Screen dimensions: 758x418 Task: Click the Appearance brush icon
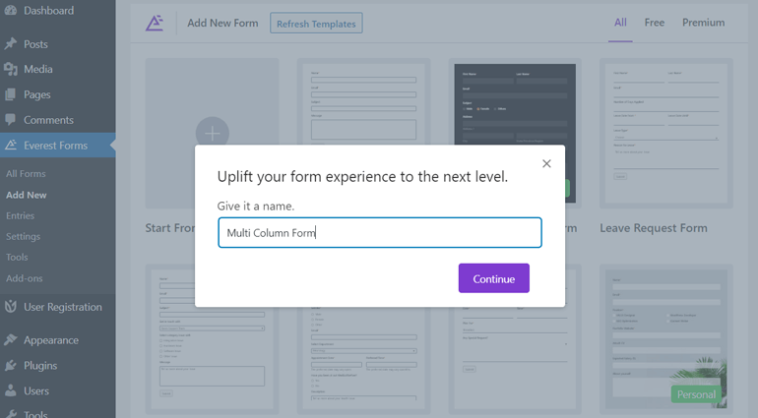click(11, 340)
